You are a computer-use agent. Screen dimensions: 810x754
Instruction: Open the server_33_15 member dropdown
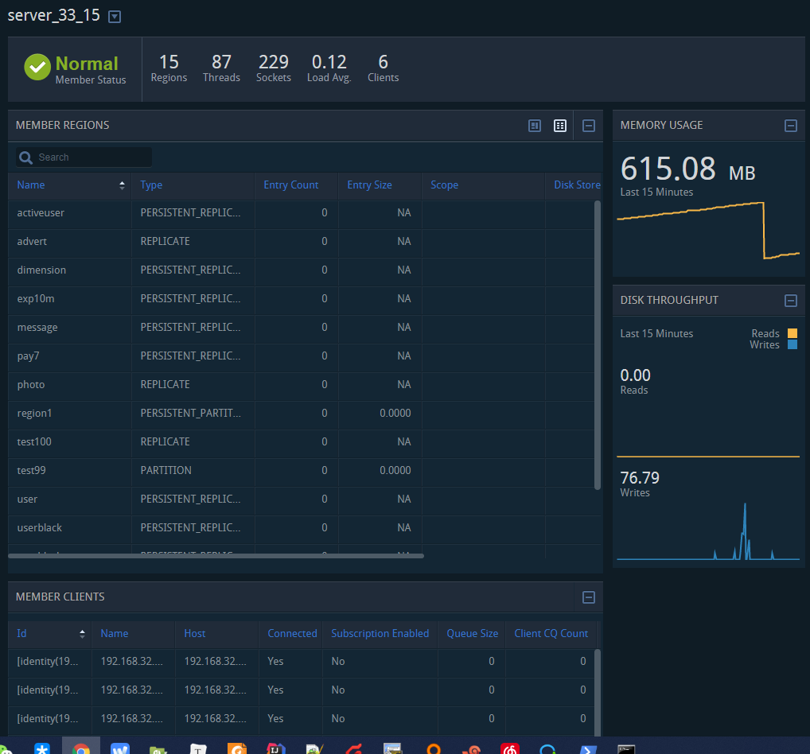click(115, 17)
